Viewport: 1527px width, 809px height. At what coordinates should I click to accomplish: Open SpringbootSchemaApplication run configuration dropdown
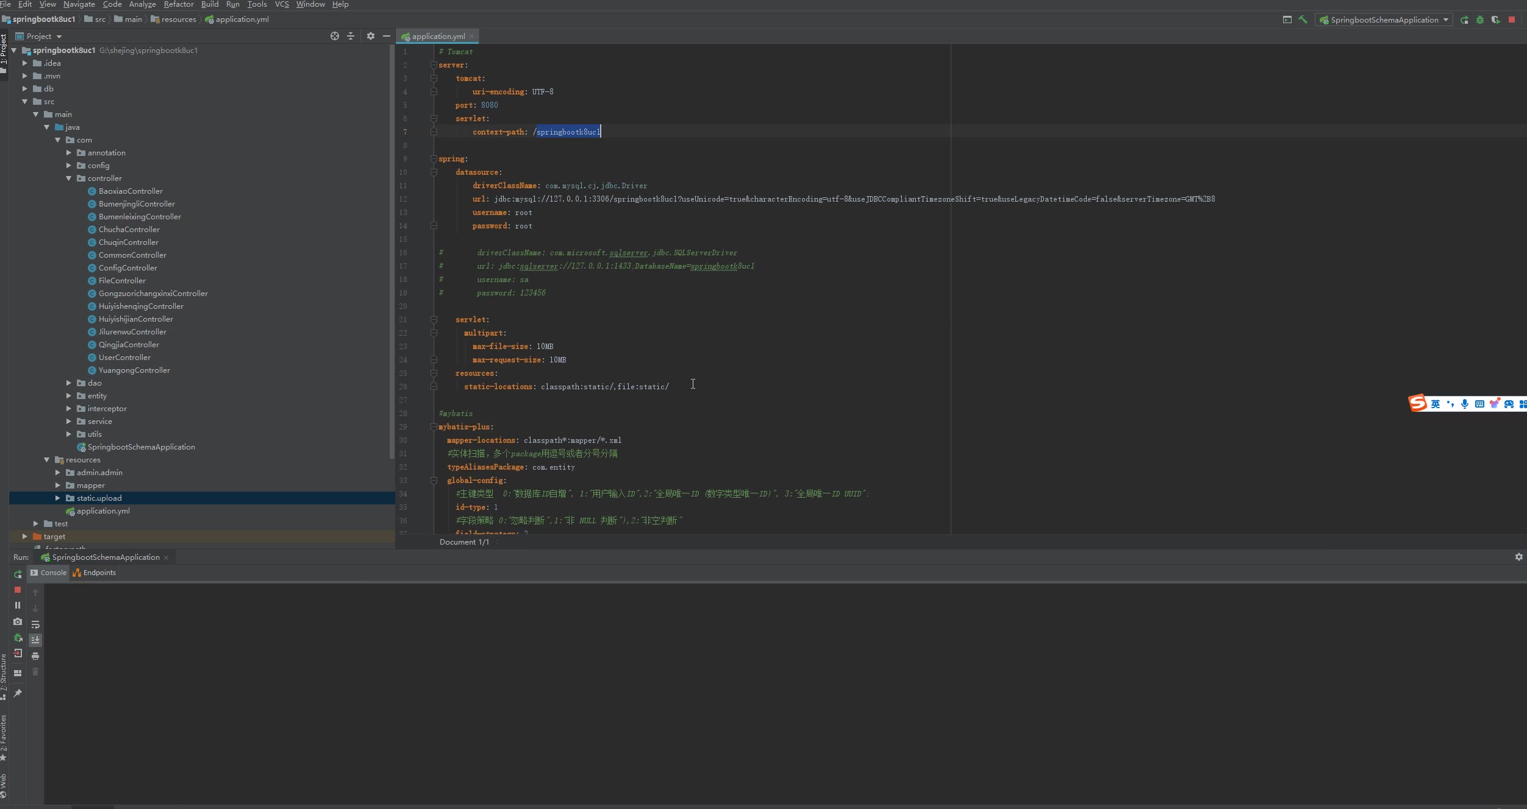pos(1384,19)
